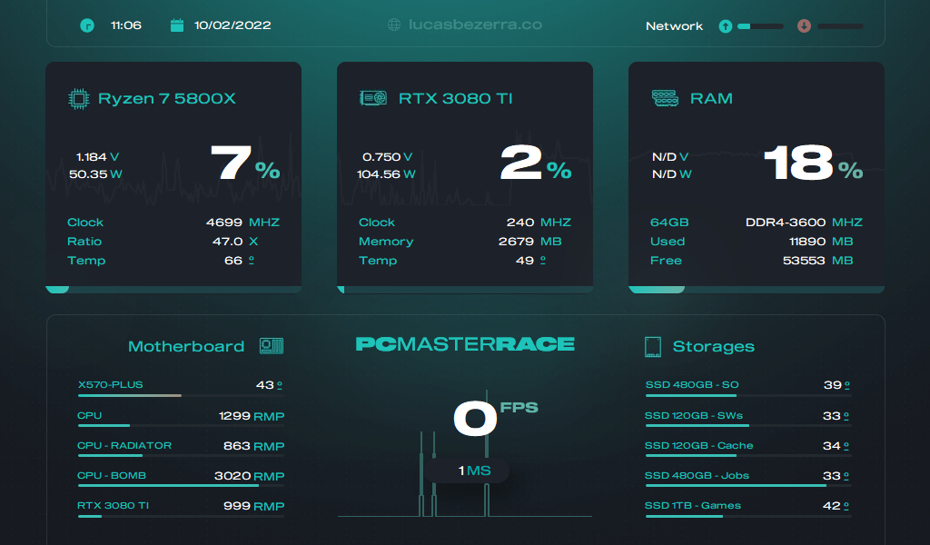930x545 pixels.
Task: Click the RAM stick icon
Action: pyautogui.click(x=665, y=98)
